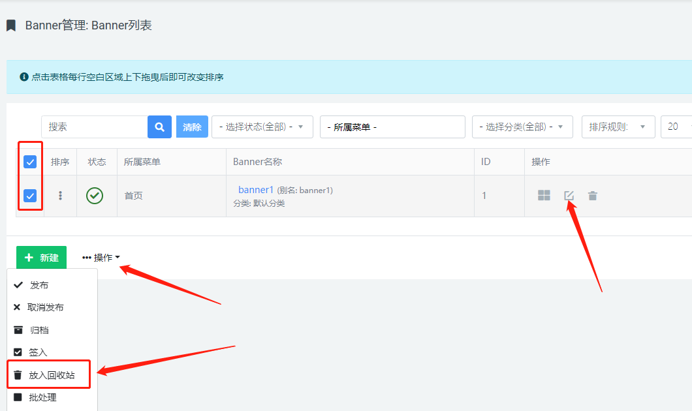The height and width of the screenshot is (411, 692).
Task: Click the green published status icon
Action: (95, 195)
